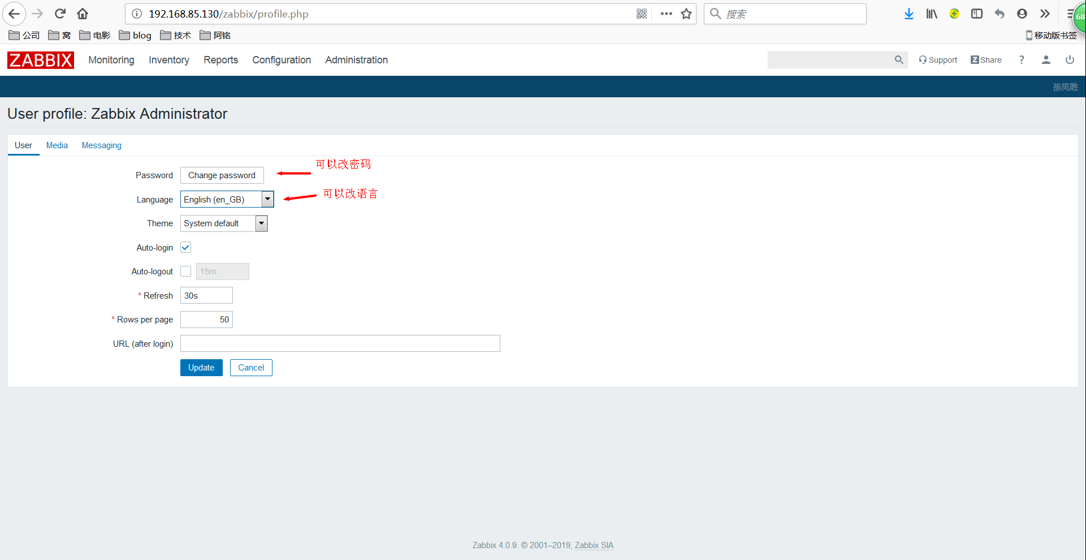Open the Administration menu

click(356, 60)
